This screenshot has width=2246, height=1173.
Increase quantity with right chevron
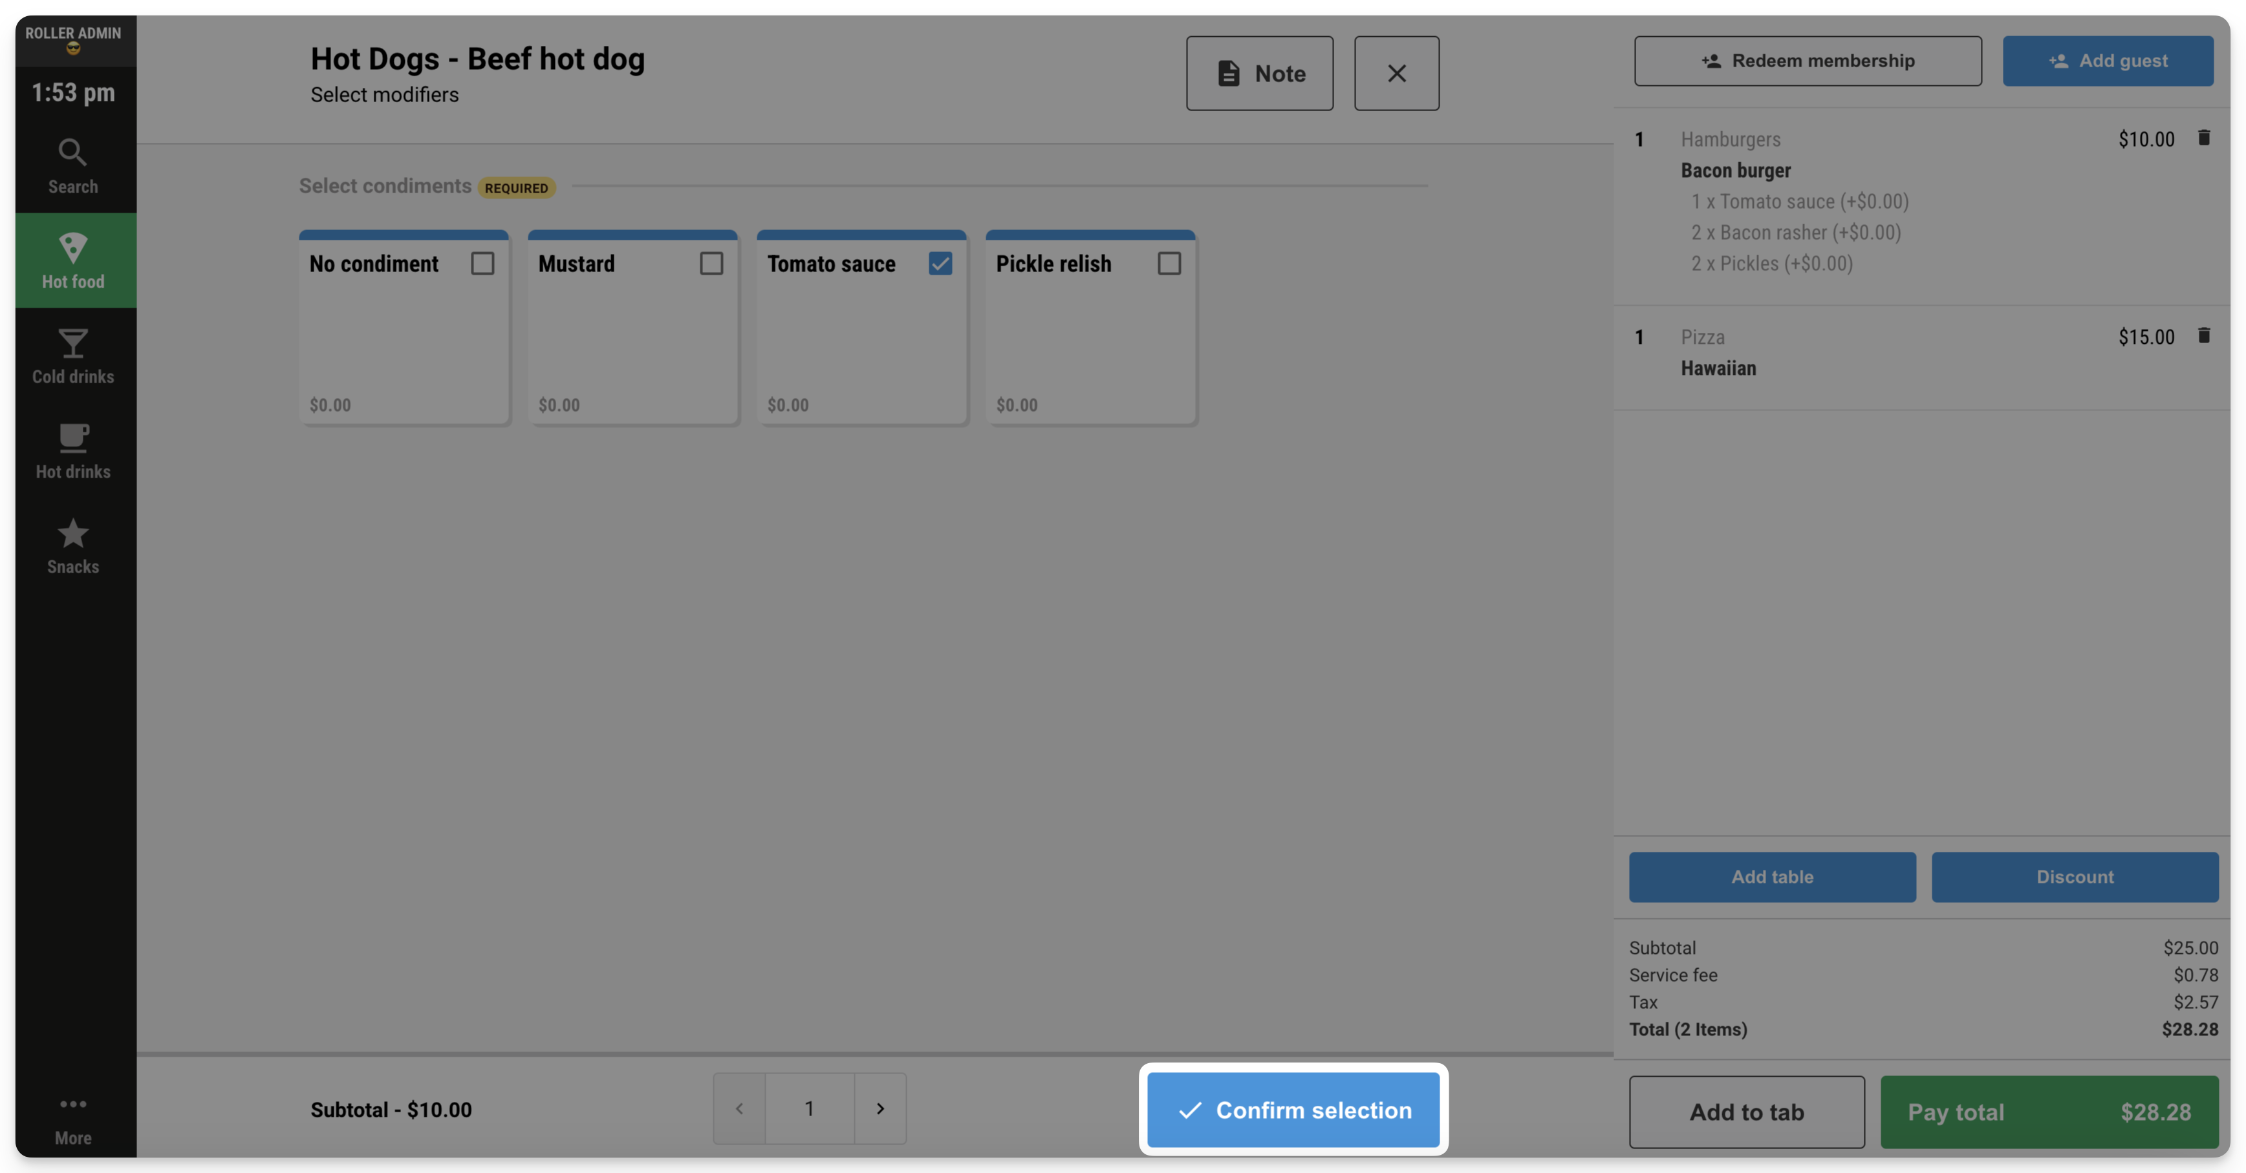(x=881, y=1108)
